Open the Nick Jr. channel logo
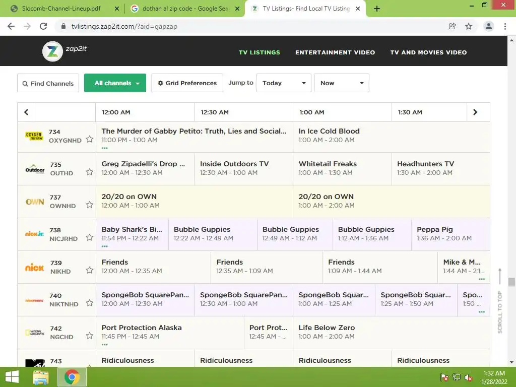The width and height of the screenshot is (516, 387). (35, 234)
